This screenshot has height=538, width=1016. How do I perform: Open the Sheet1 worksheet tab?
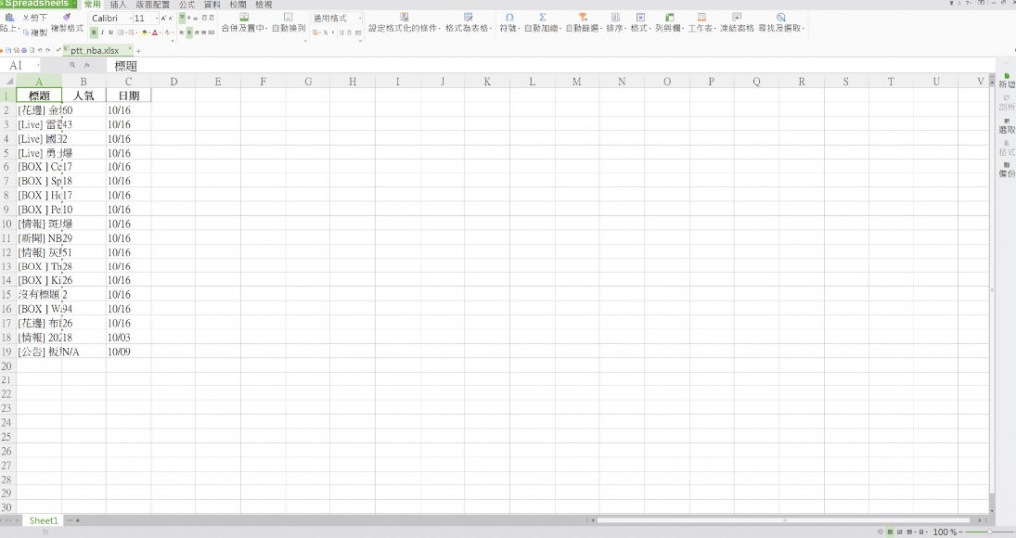tap(43, 520)
